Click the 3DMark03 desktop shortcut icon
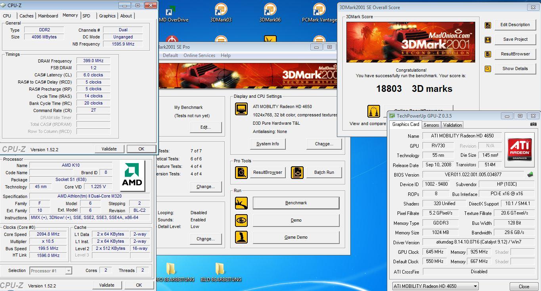This screenshot has height=291, width=541. tap(221, 12)
